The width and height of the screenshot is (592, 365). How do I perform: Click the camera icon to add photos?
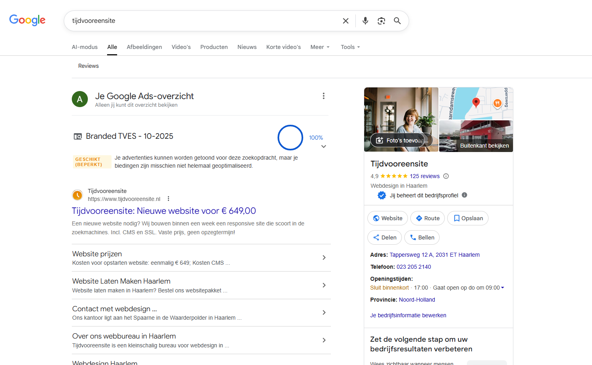pyautogui.click(x=379, y=140)
